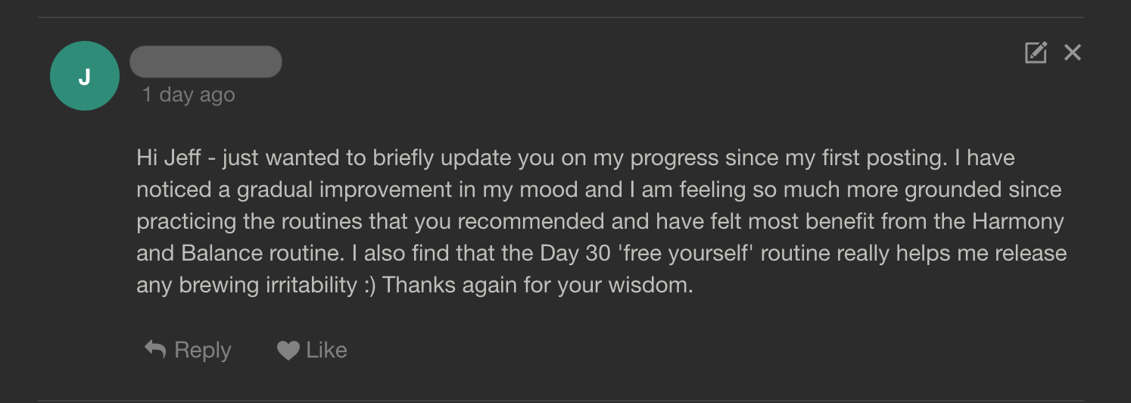This screenshot has width=1131, height=403.
Task: Click the blurred commenter username
Action: [x=206, y=62]
